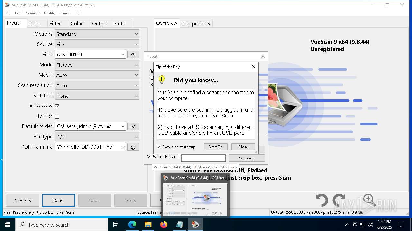Open the Source dropdown set to File
The image size is (412, 231).
[97, 44]
